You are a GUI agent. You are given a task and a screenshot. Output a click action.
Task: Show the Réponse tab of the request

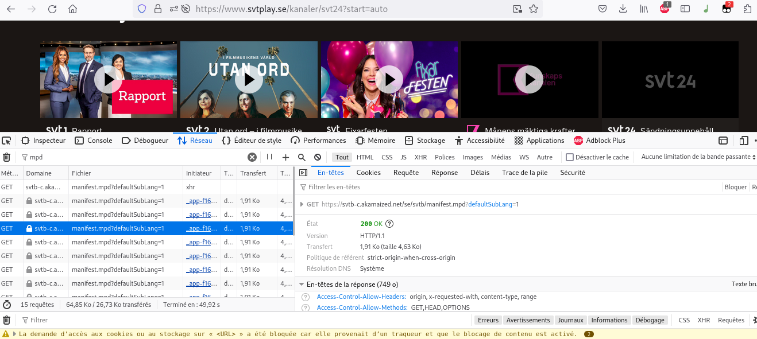click(x=445, y=173)
